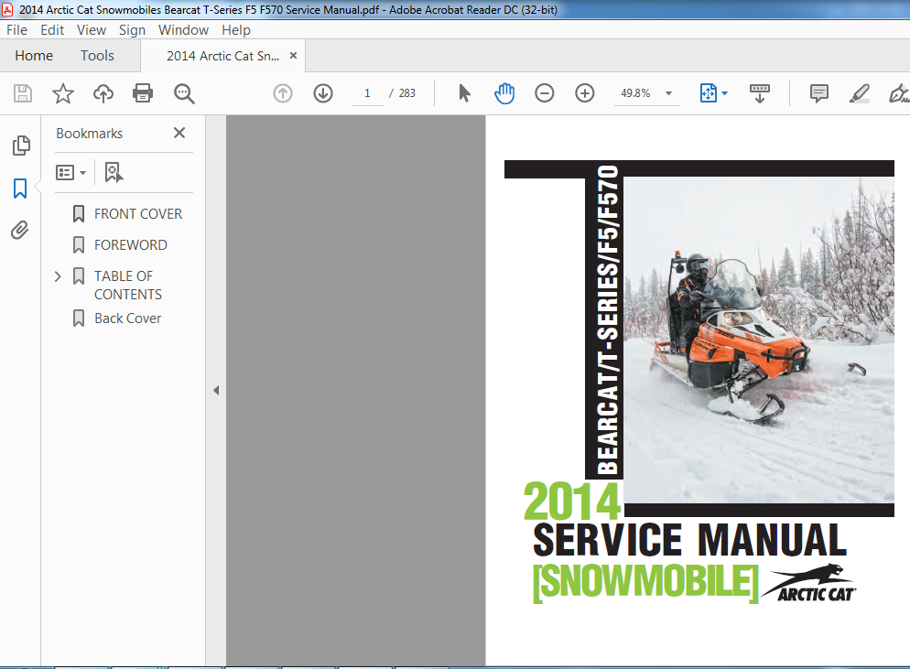Open the zoom level dropdown
Viewport: 910px width, 669px height.
668,93
